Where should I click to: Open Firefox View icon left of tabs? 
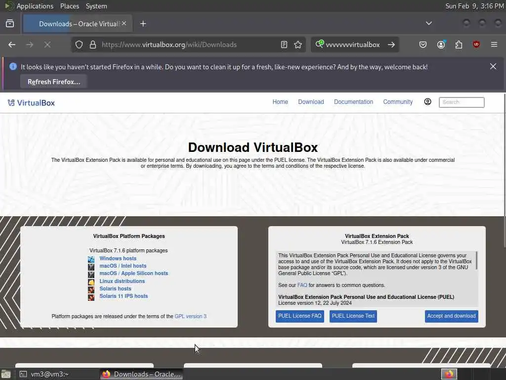(10, 24)
